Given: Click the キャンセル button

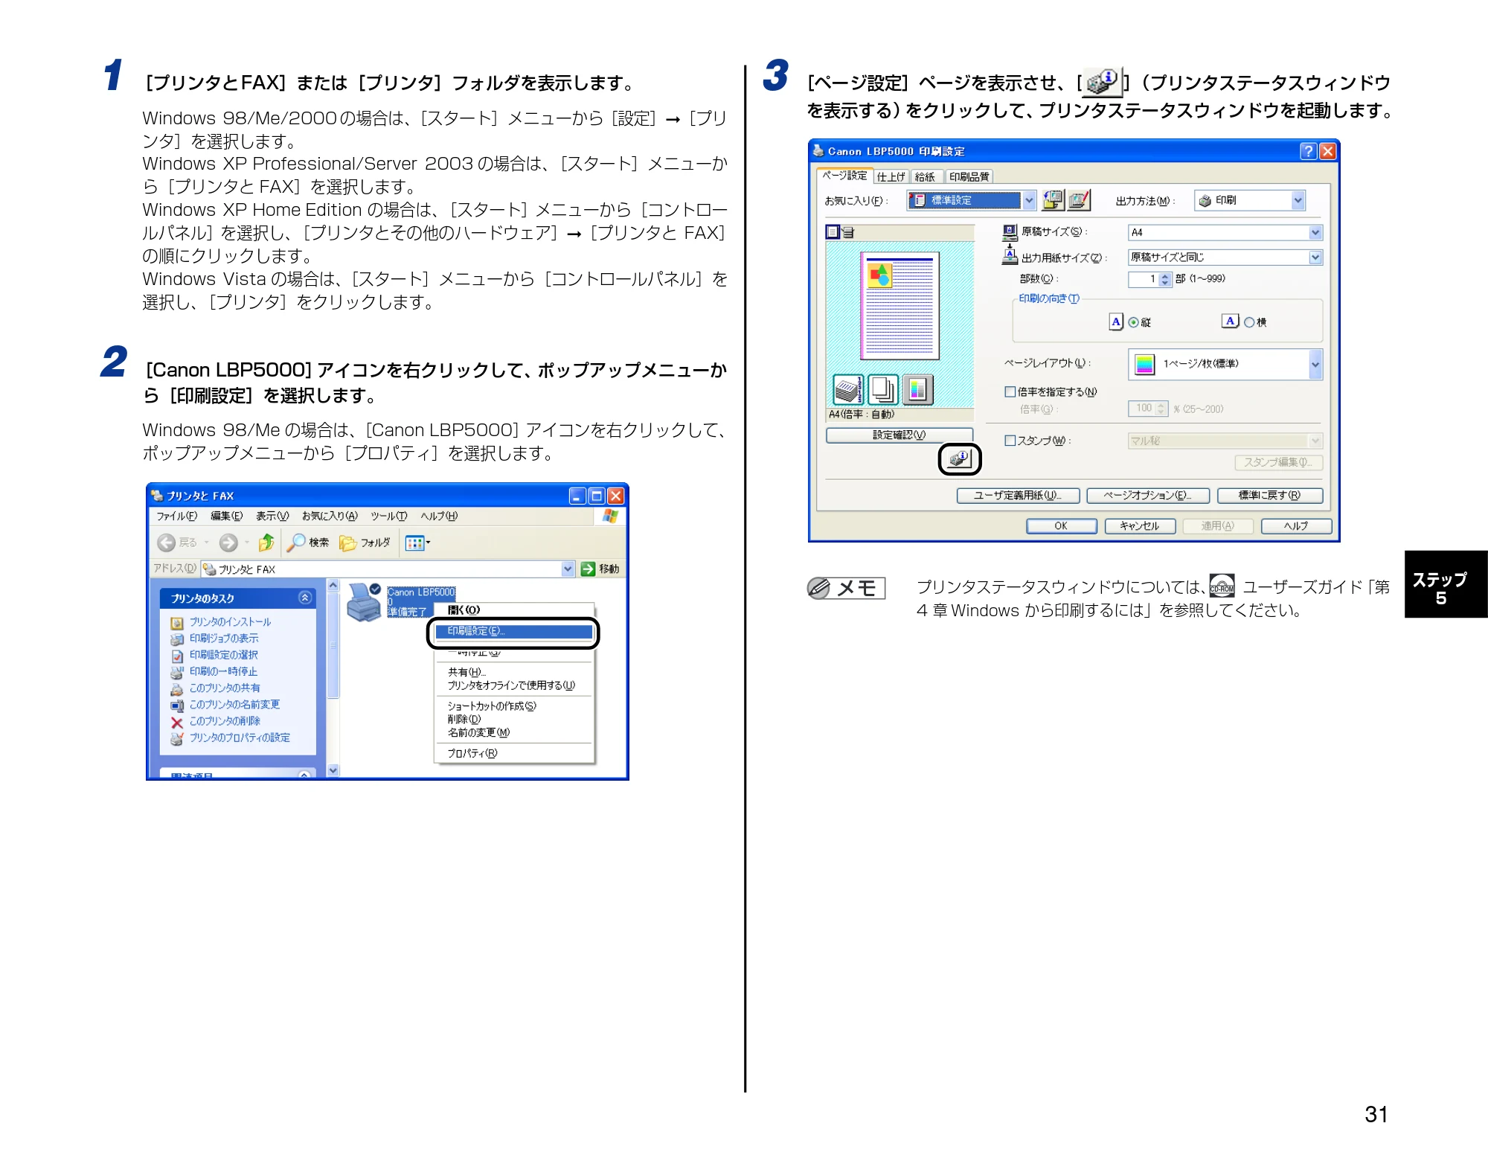Looking at the screenshot, I should click(x=1140, y=525).
